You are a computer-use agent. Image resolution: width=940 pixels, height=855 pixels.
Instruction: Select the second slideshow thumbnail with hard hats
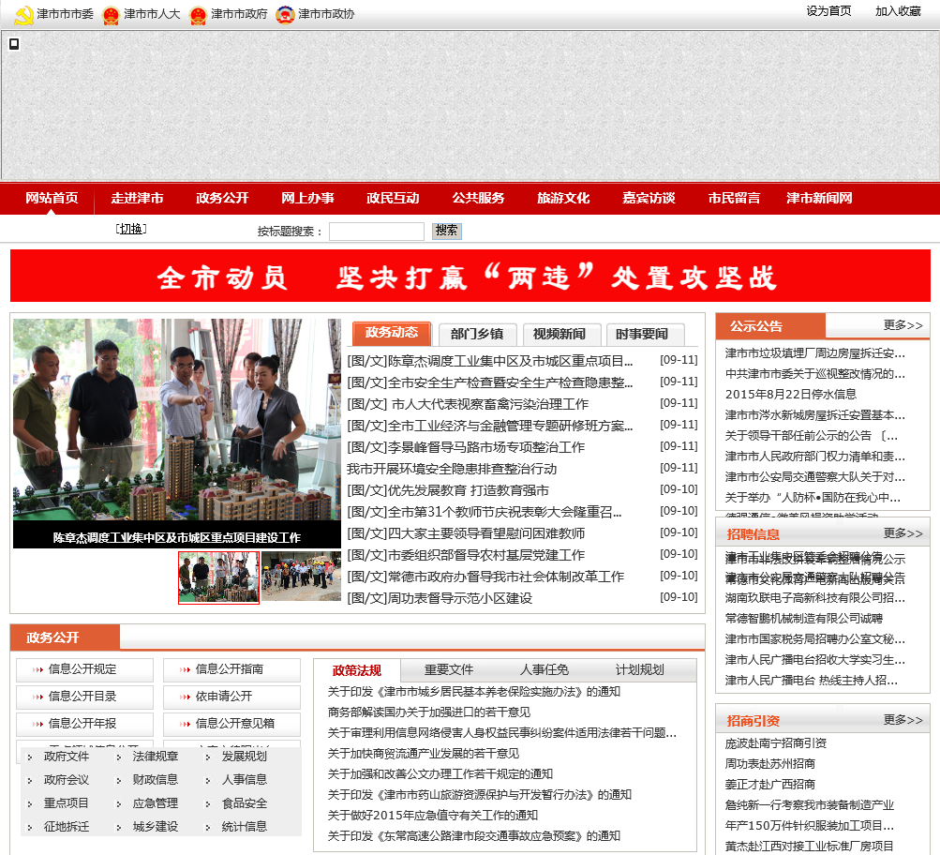301,577
